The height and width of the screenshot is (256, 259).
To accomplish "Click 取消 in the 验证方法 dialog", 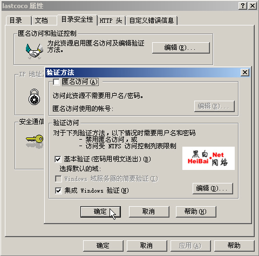I will point(149,212).
